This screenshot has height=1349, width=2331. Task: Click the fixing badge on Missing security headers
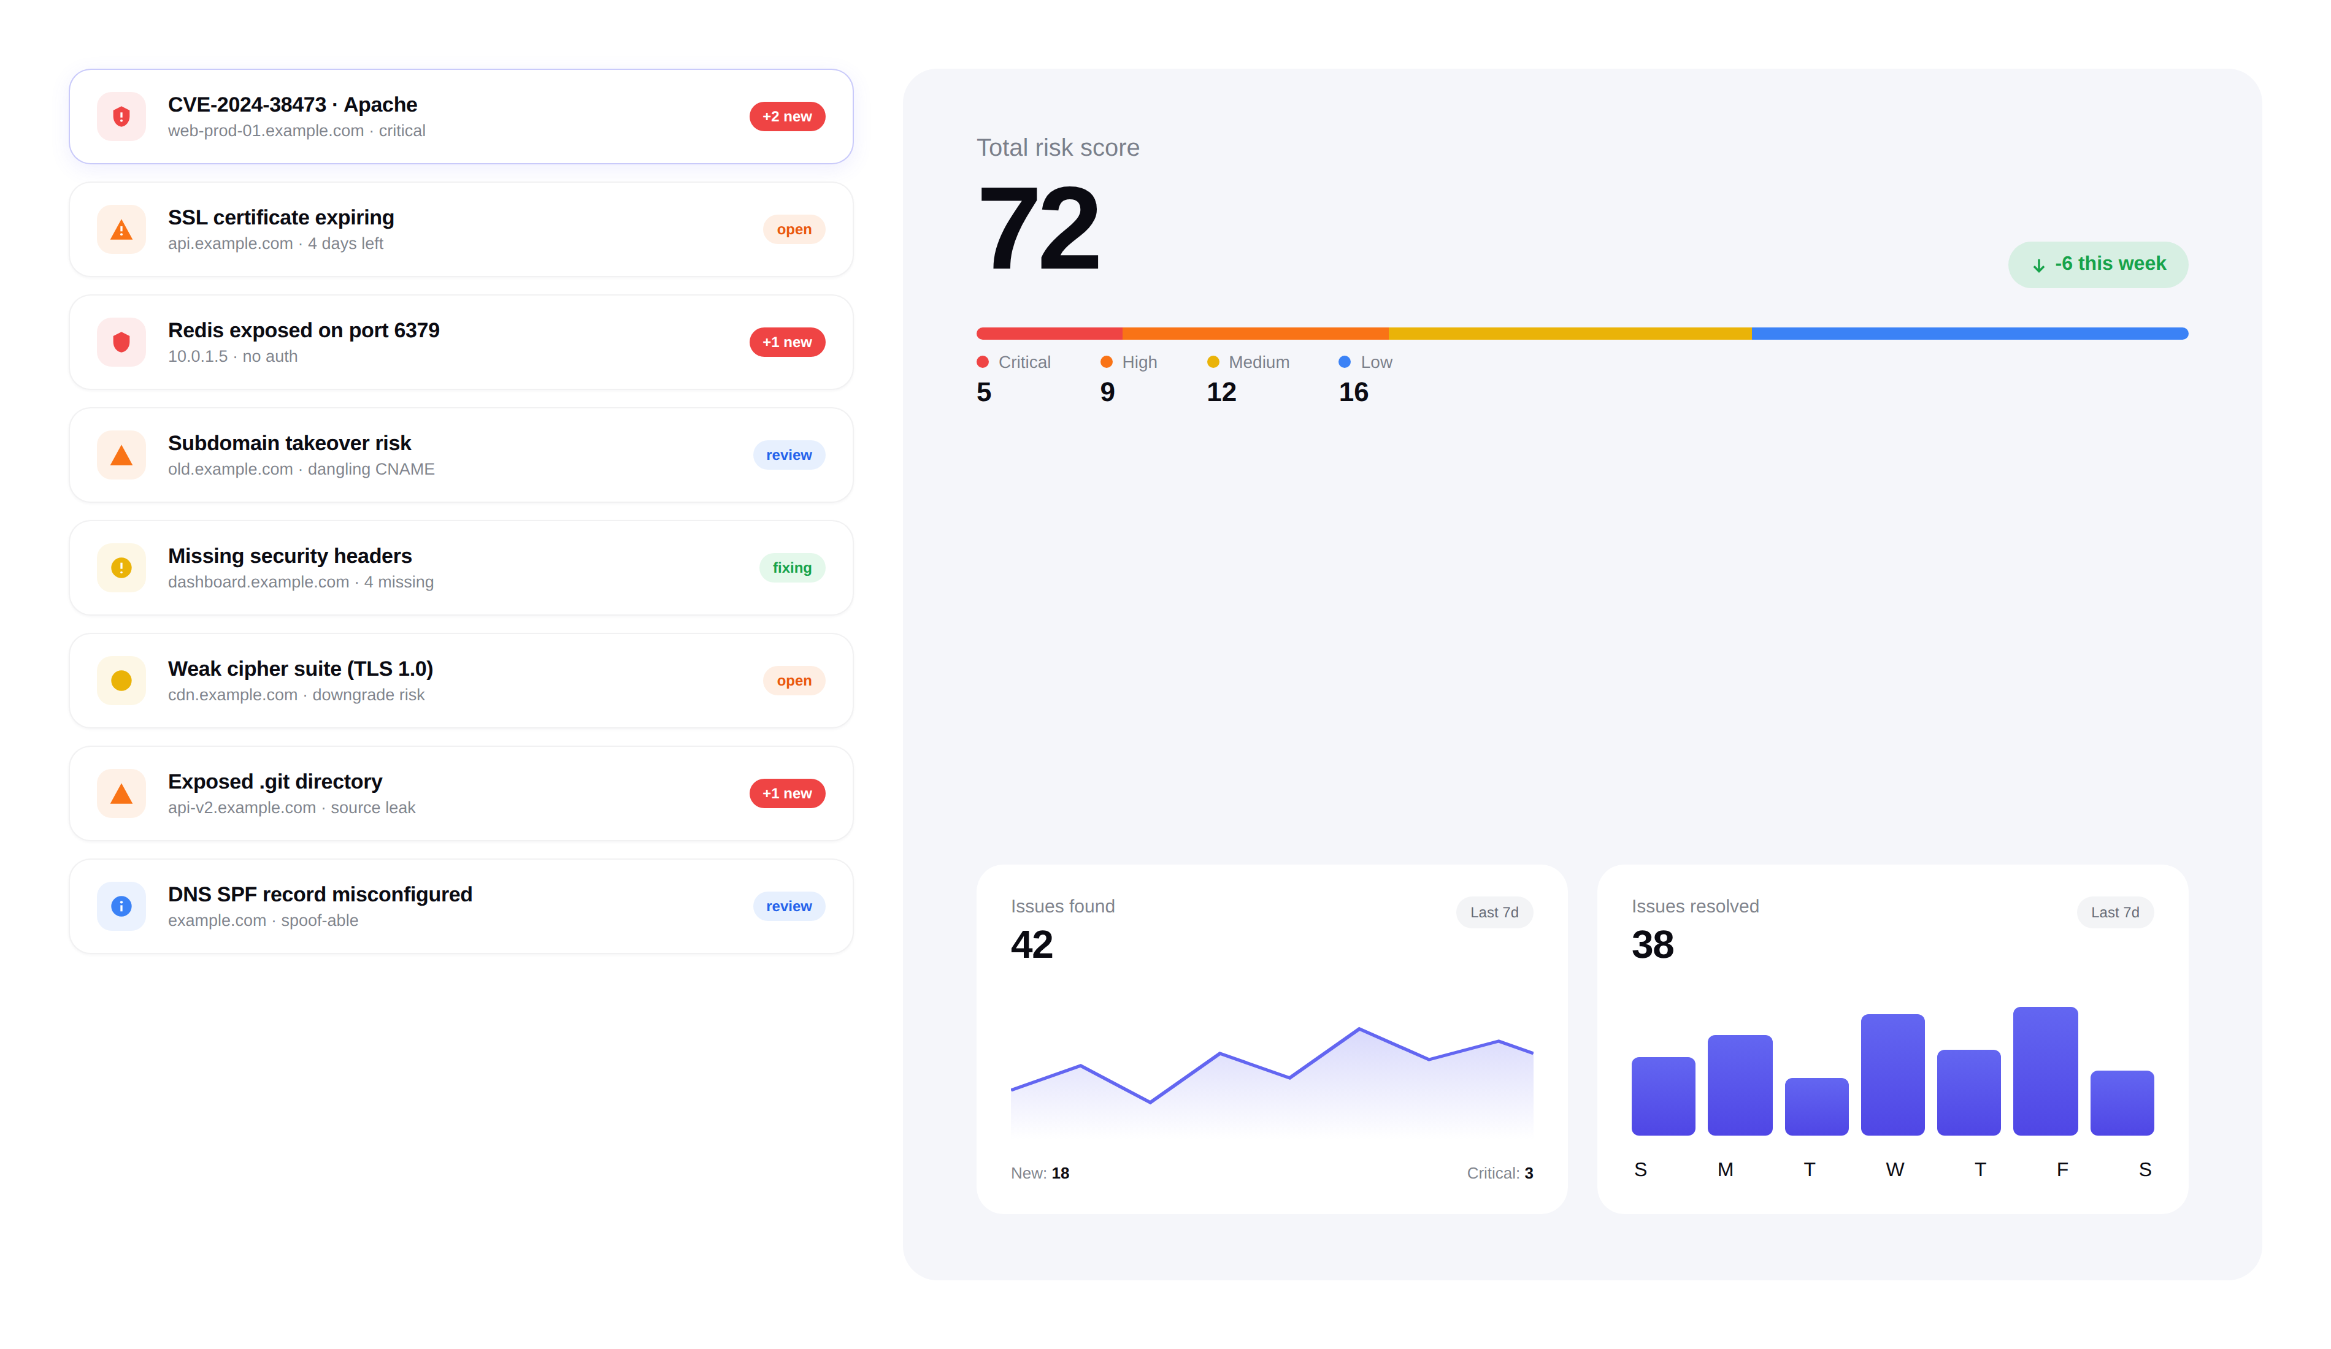tap(792, 568)
